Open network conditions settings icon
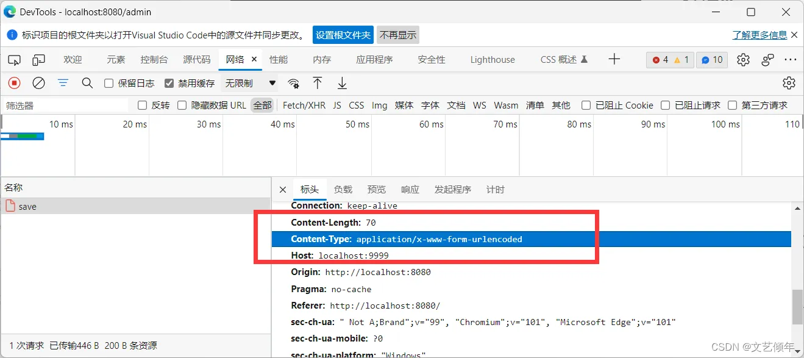The image size is (804, 358). pos(294,84)
